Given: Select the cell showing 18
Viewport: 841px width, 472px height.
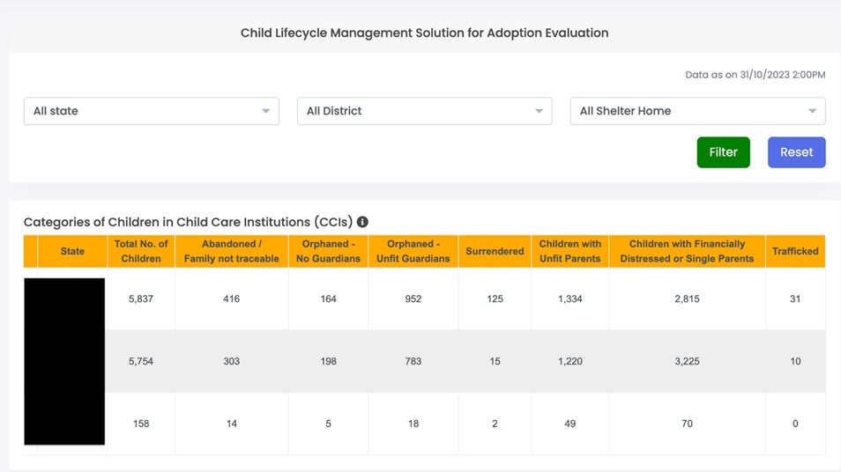Looking at the screenshot, I should [x=413, y=424].
